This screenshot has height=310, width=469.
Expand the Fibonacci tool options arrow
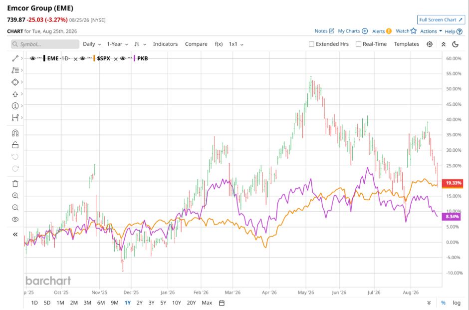point(22,70)
